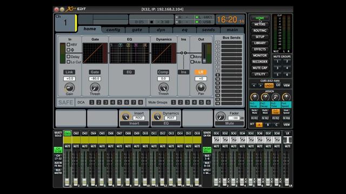The height and width of the screenshot is (194, 346).
Task: Toggle the Gate on button
Action: [95, 72]
